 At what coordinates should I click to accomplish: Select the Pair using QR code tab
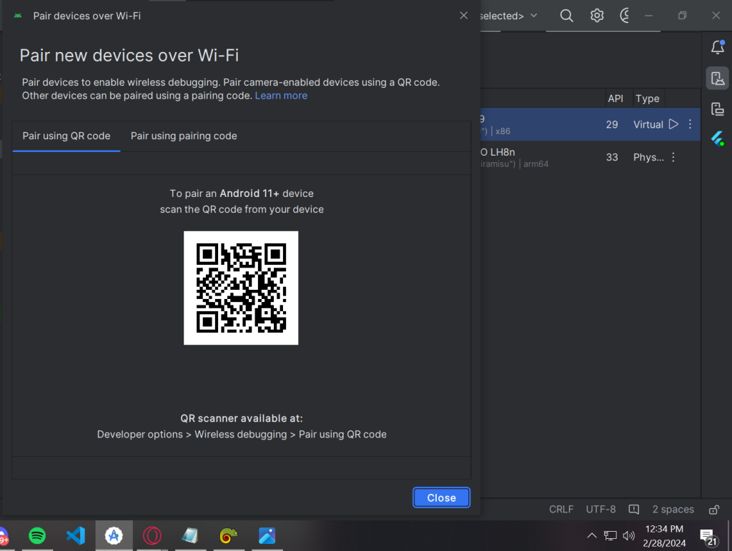pyautogui.click(x=66, y=136)
